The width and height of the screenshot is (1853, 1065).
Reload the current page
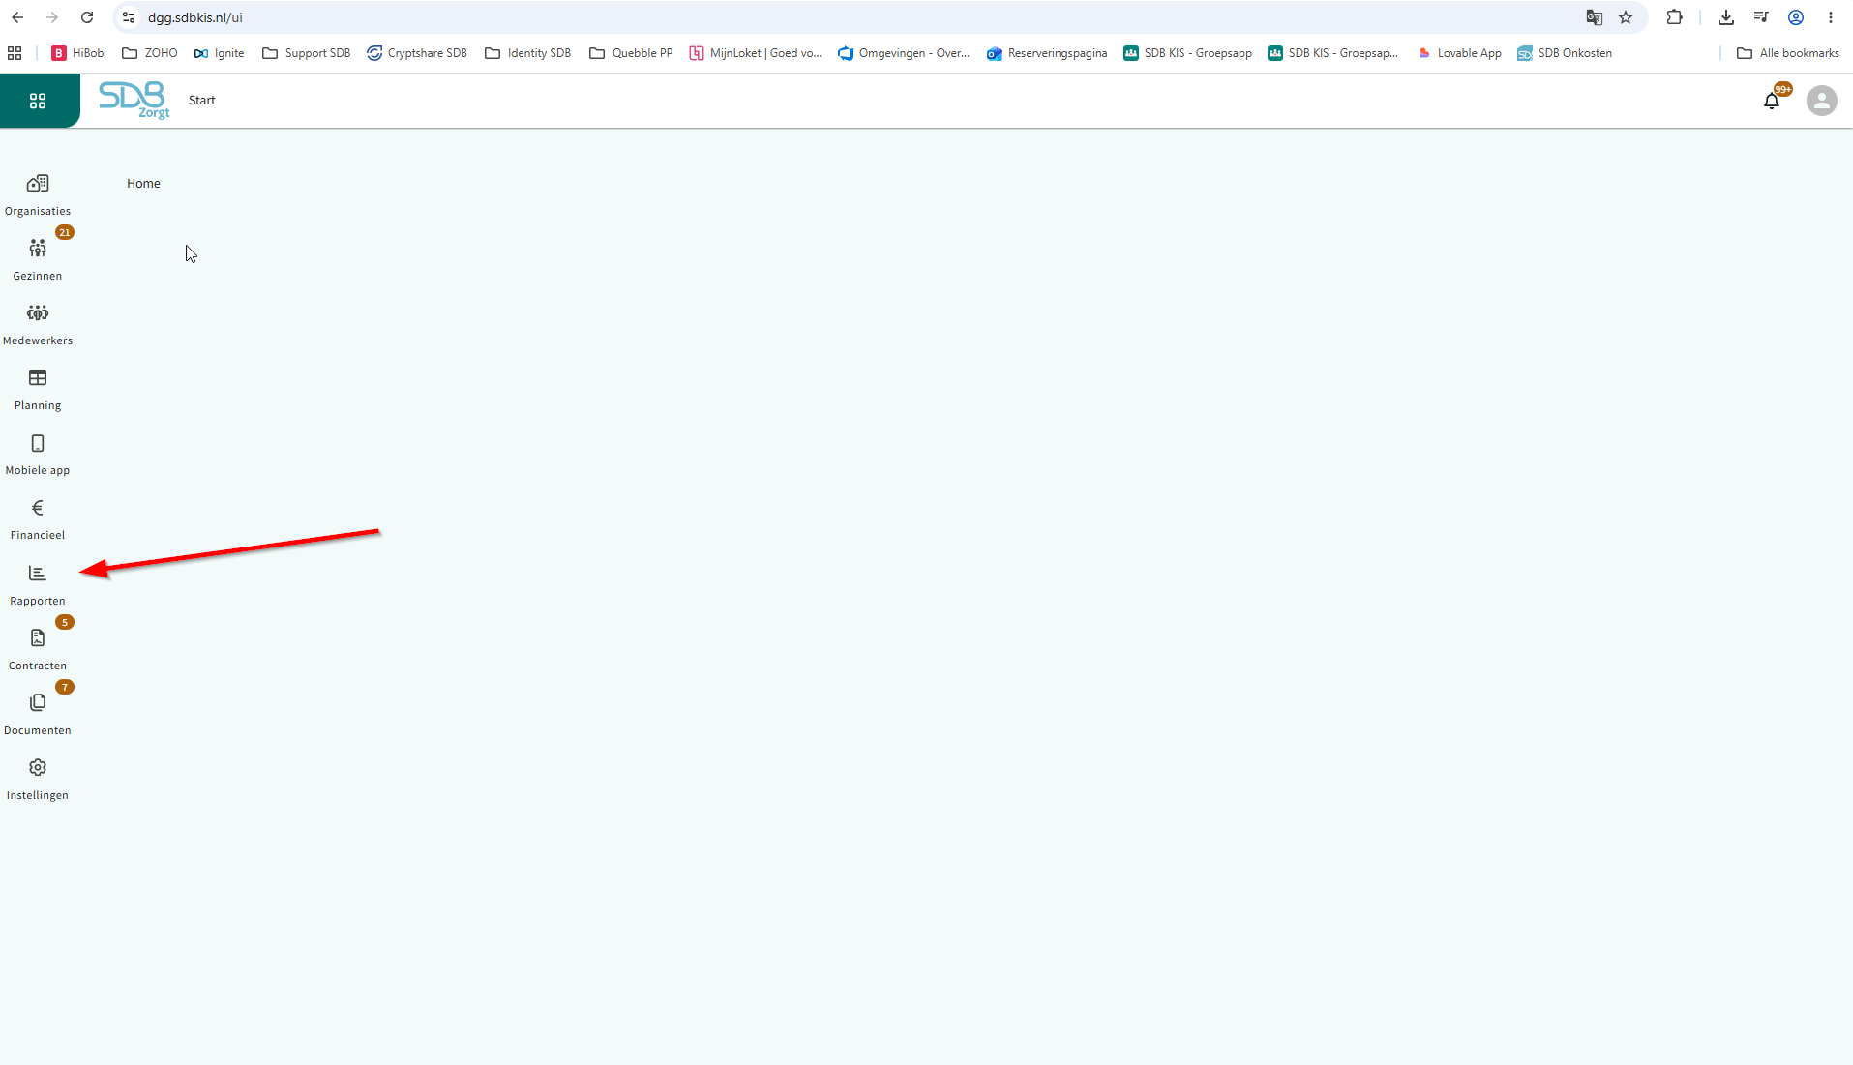(x=87, y=17)
